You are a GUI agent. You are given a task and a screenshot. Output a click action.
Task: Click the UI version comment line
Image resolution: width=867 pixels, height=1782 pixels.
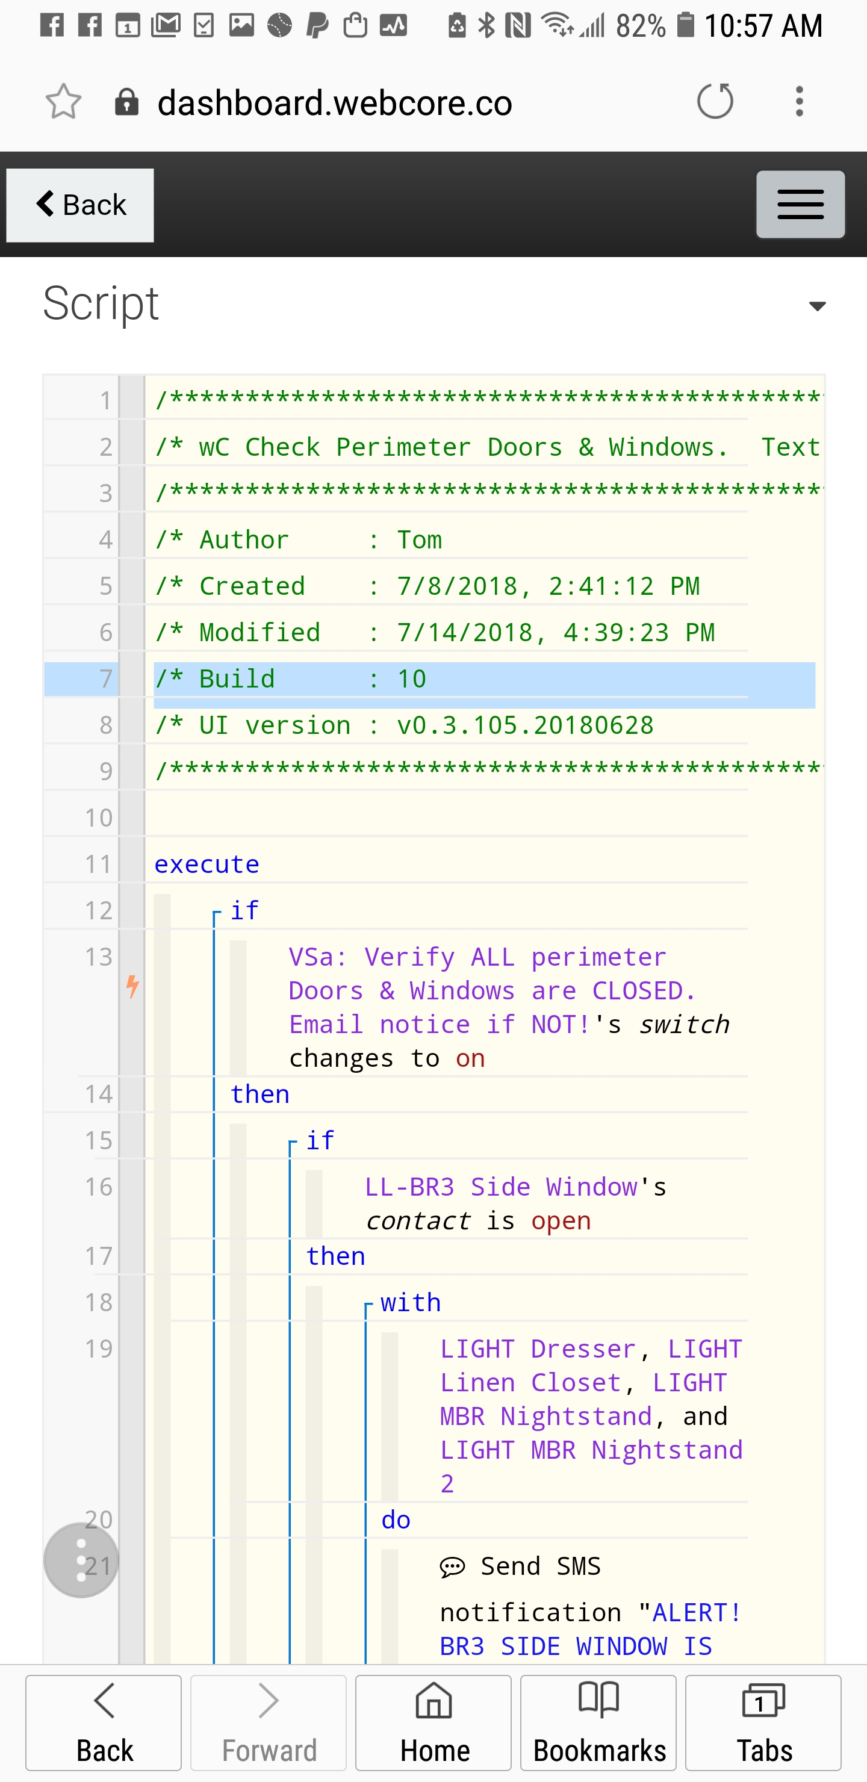coord(405,725)
